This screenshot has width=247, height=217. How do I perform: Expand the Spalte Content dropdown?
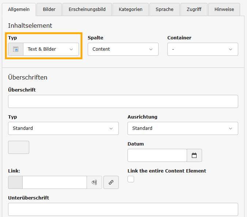pyautogui.click(x=123, y=49)
